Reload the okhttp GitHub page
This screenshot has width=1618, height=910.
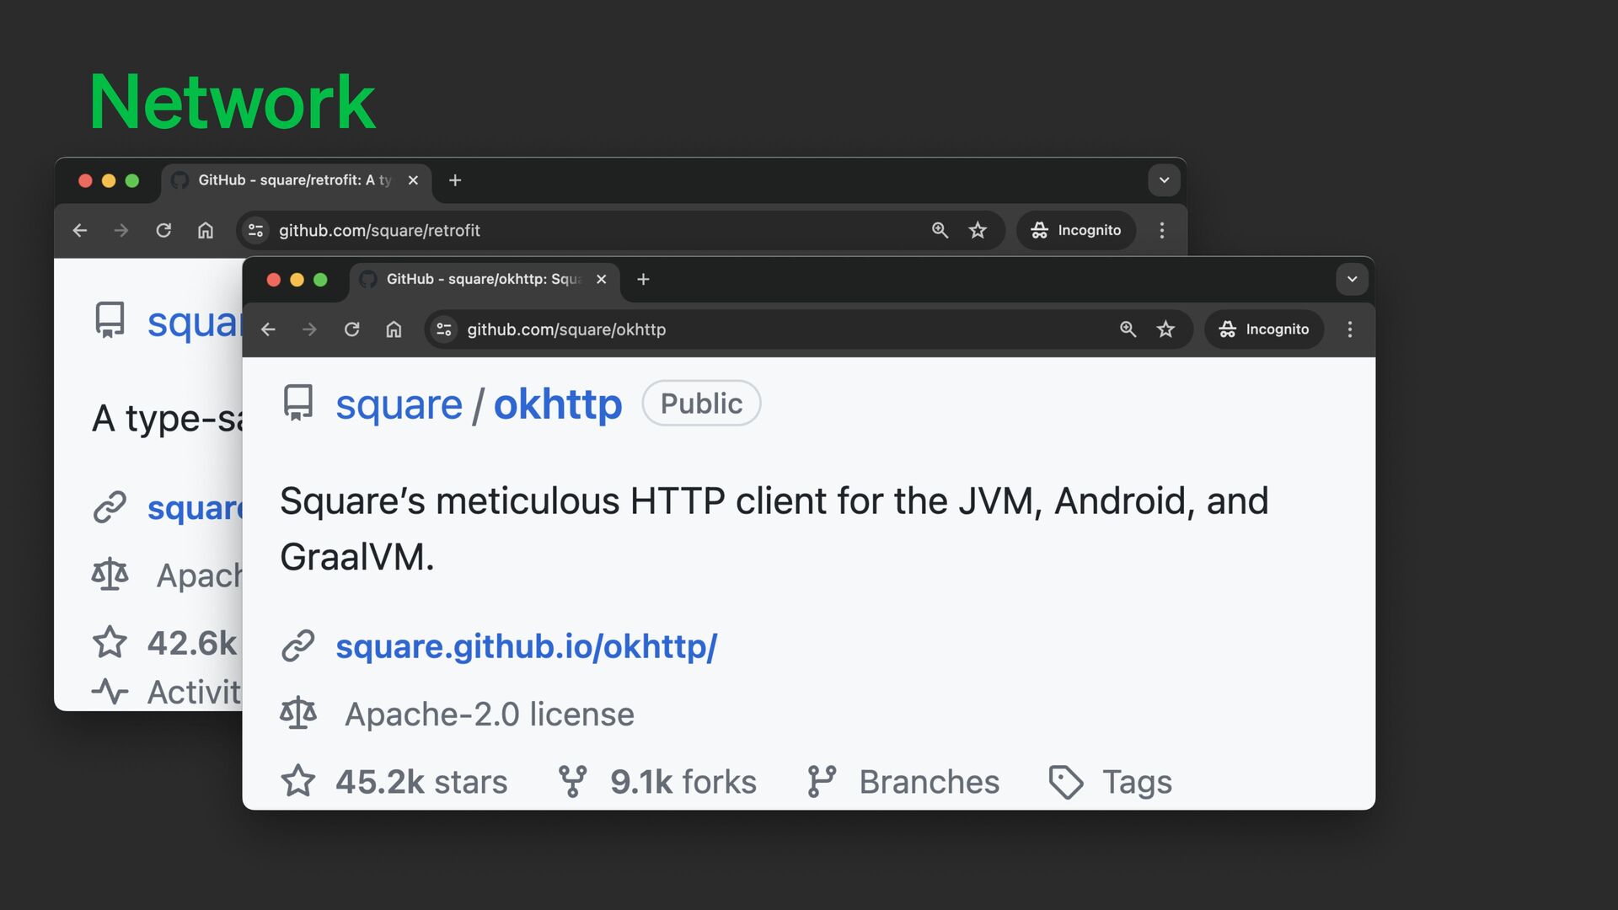pyautogui.click(x=352, y=329)
